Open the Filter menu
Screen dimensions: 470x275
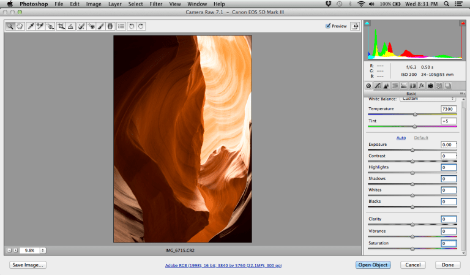pos(155,4)
